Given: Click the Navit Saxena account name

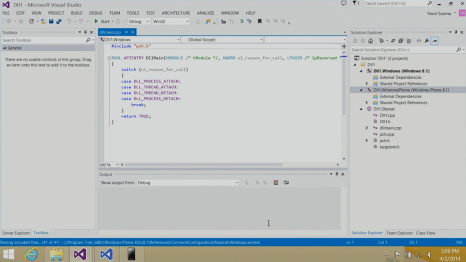Looking at the screenshot, I should point(439,13).
